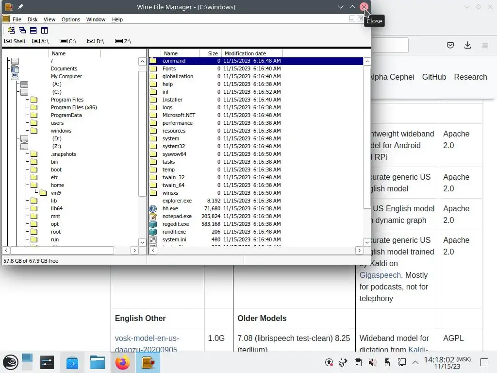The image size is (497, 373).
Task: Click the file list vertical scrollbar thumb
Action: pyautogui.click(x=367, y=136)
